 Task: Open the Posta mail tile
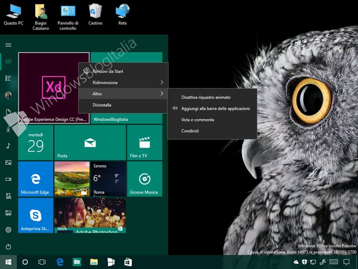coord(90,142)
